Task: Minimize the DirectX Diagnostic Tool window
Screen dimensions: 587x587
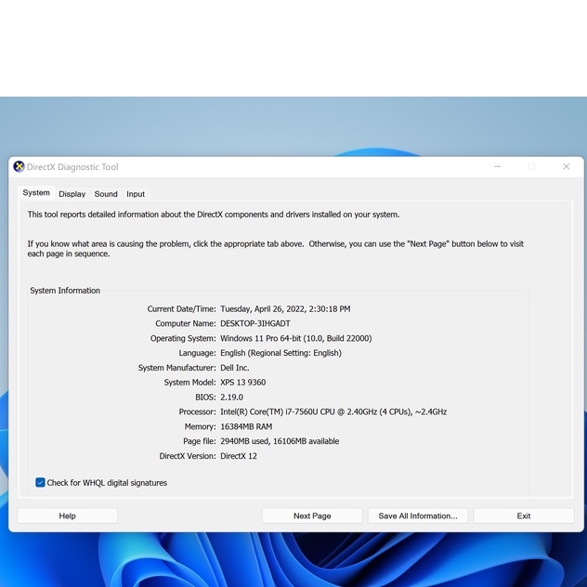Action: click(x=497, y=167)
